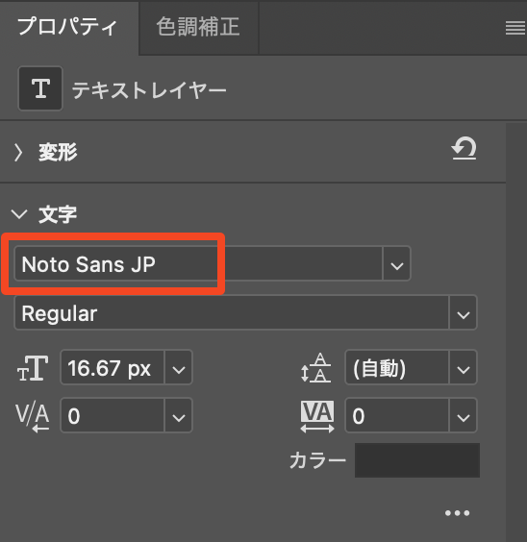The image size is (527, 542).
Task: Click the leading (line spacing) icon
Action: [315, 367]
